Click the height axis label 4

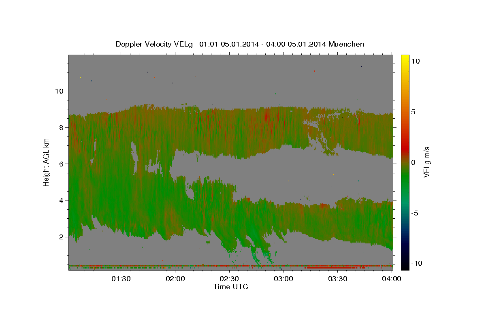(61, 200)
